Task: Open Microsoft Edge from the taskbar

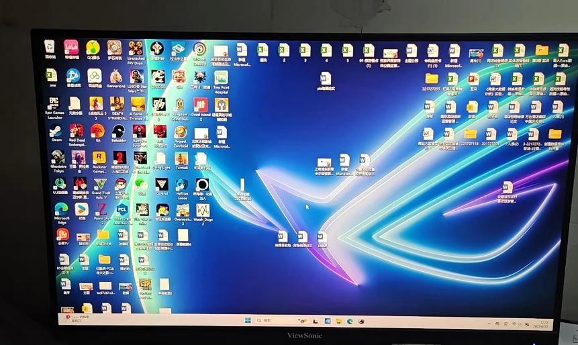Action: point(350,321)
